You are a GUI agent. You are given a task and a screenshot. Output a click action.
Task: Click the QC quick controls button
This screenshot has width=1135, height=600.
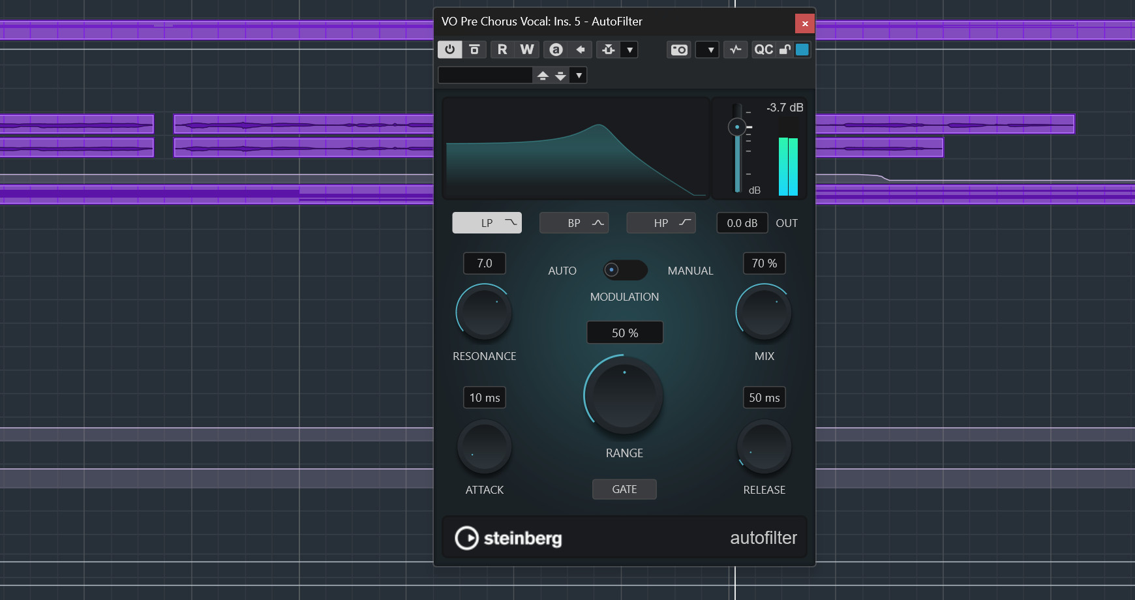coord(763,50)
